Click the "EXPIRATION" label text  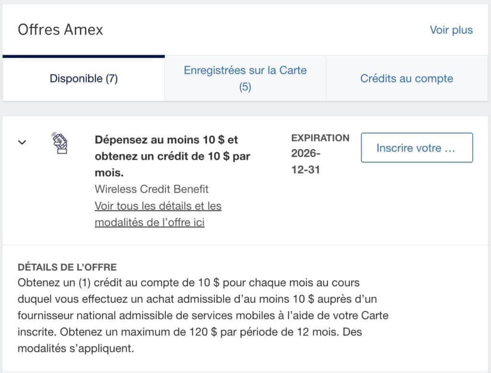tap(320, 138)
